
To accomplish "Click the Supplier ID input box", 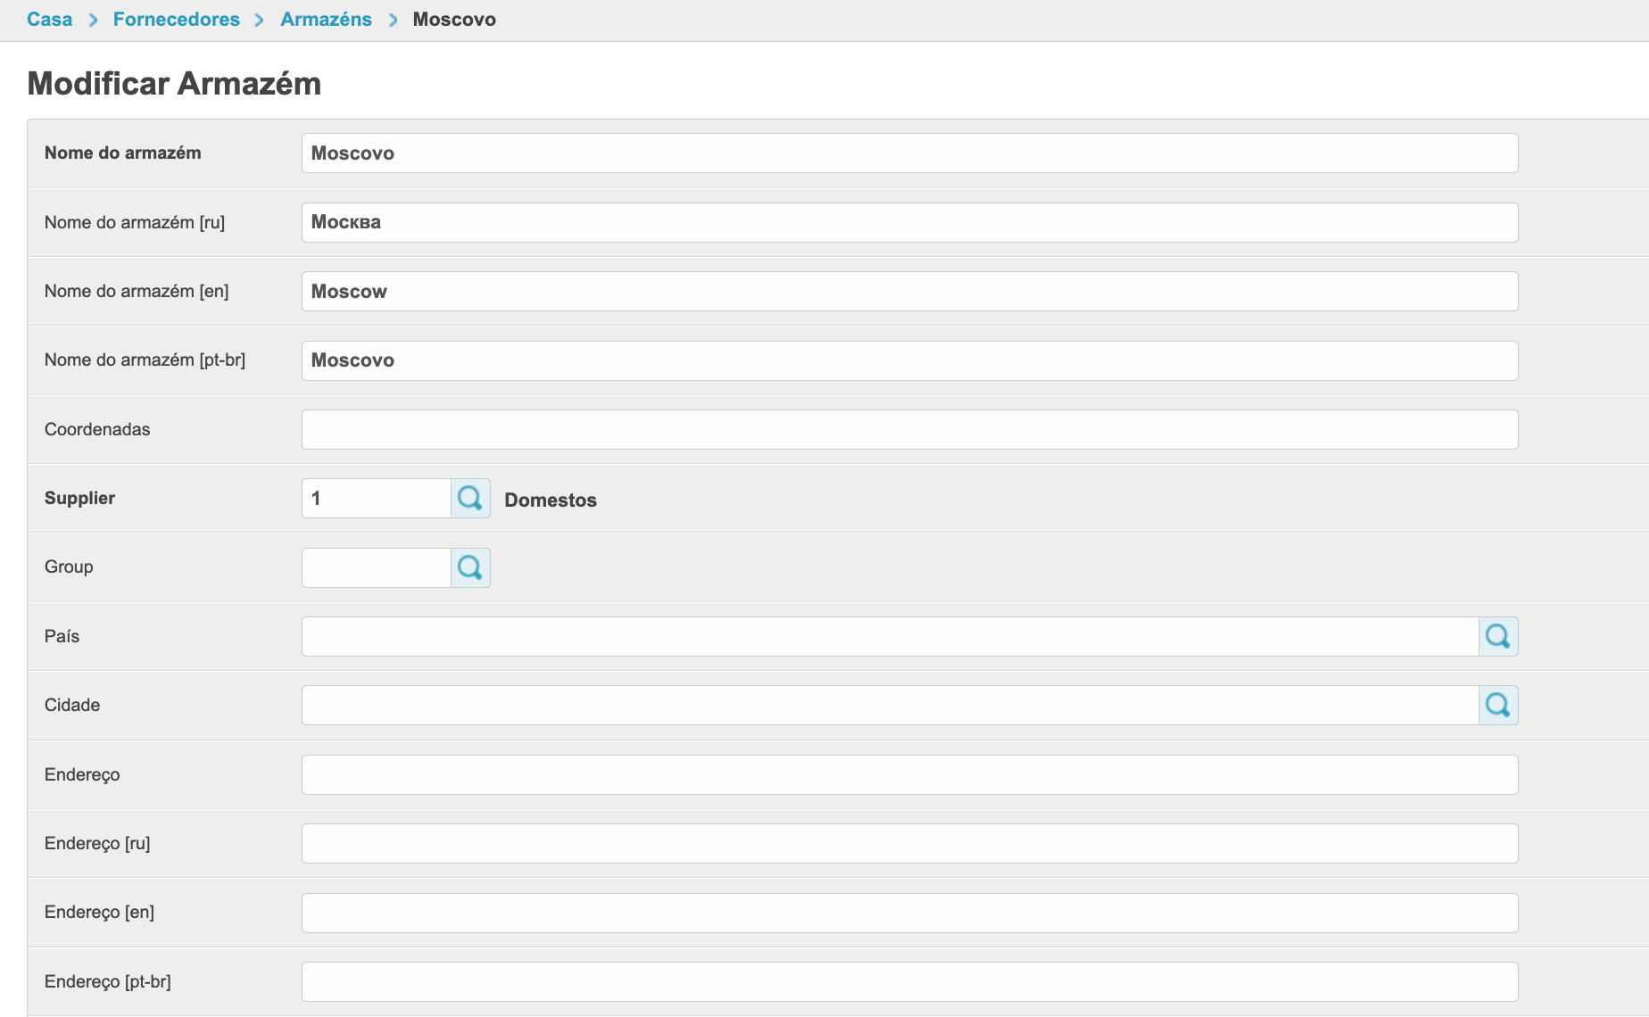I will click(x=376, y=498).
